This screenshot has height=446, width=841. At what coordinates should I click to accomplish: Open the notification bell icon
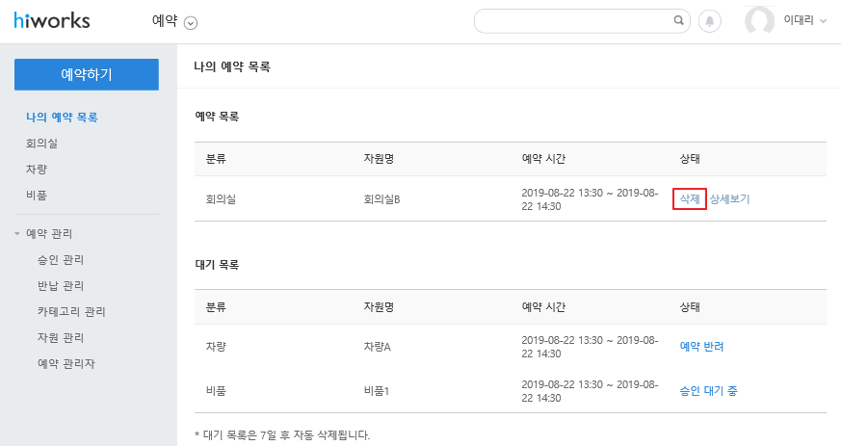(x=710, y=21)
